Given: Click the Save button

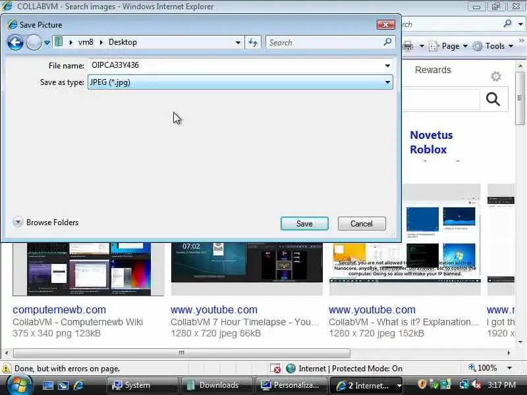Looking at the screenshot, I should coord(304,224).
